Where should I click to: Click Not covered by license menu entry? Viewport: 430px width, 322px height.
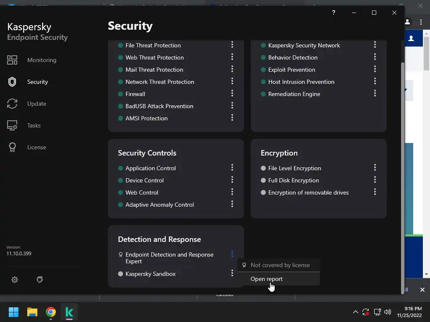[x=278, y=265]
